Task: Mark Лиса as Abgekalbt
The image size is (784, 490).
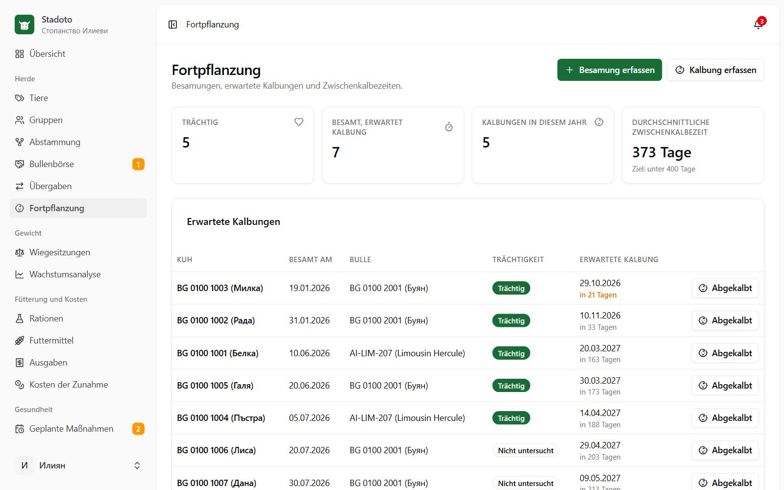Action: [x=725, y=450]
